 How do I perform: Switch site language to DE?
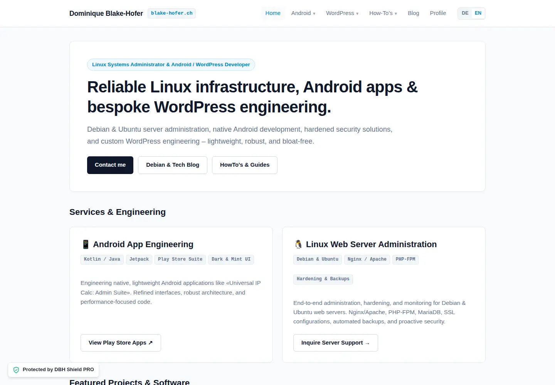coord(465,13)
